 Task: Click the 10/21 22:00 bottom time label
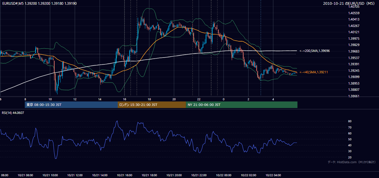click(199, 175)
